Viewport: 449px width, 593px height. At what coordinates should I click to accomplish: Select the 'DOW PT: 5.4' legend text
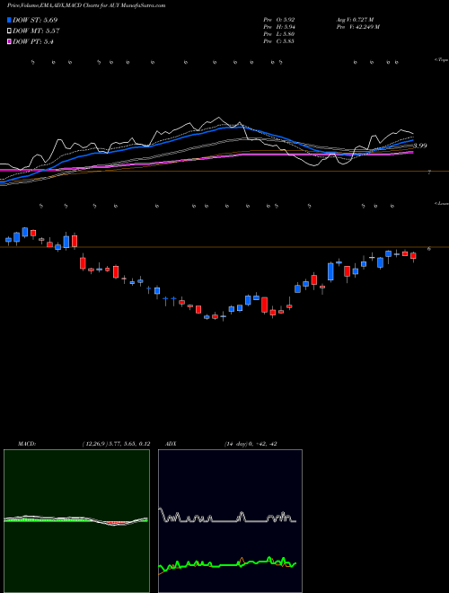[x=33, y=42]
